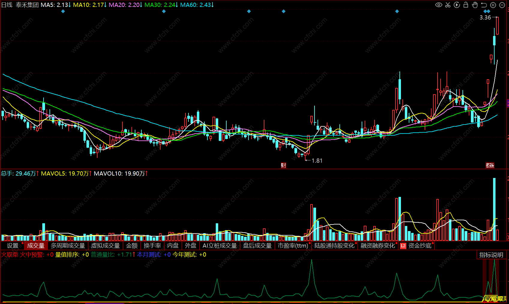Click the fourth blue diamond event marker
This screenshot has height=304, width=509.
284,11
